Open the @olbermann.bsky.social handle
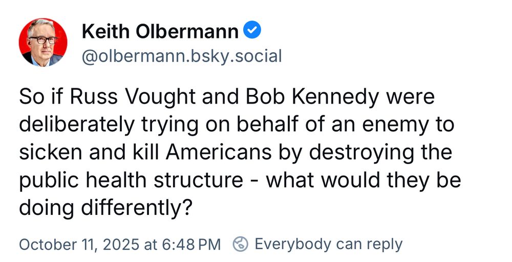Viewport: 512px width, 262px height. [182, 56]
